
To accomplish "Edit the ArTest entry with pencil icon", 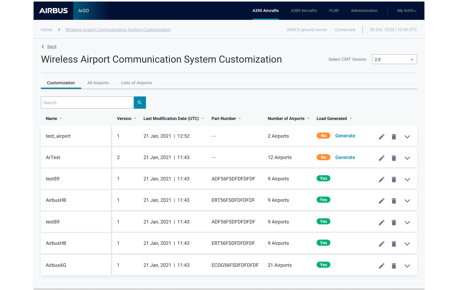I will click(381, 158).
